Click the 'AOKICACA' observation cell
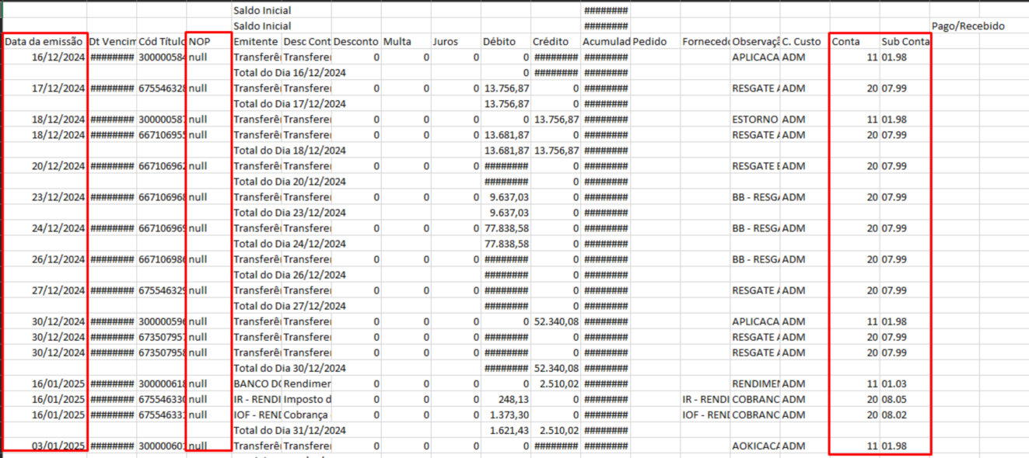The width and height of the screenshot is (1029, 458). 755,446
